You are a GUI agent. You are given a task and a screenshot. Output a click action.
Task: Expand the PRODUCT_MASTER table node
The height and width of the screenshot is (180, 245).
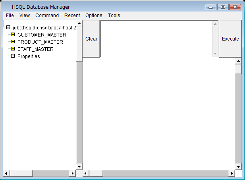point(13,42)
